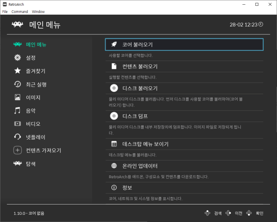Click the headset icon for 넷플레이
The height and width of the screenshot is (222, 277).
point(18,137)
